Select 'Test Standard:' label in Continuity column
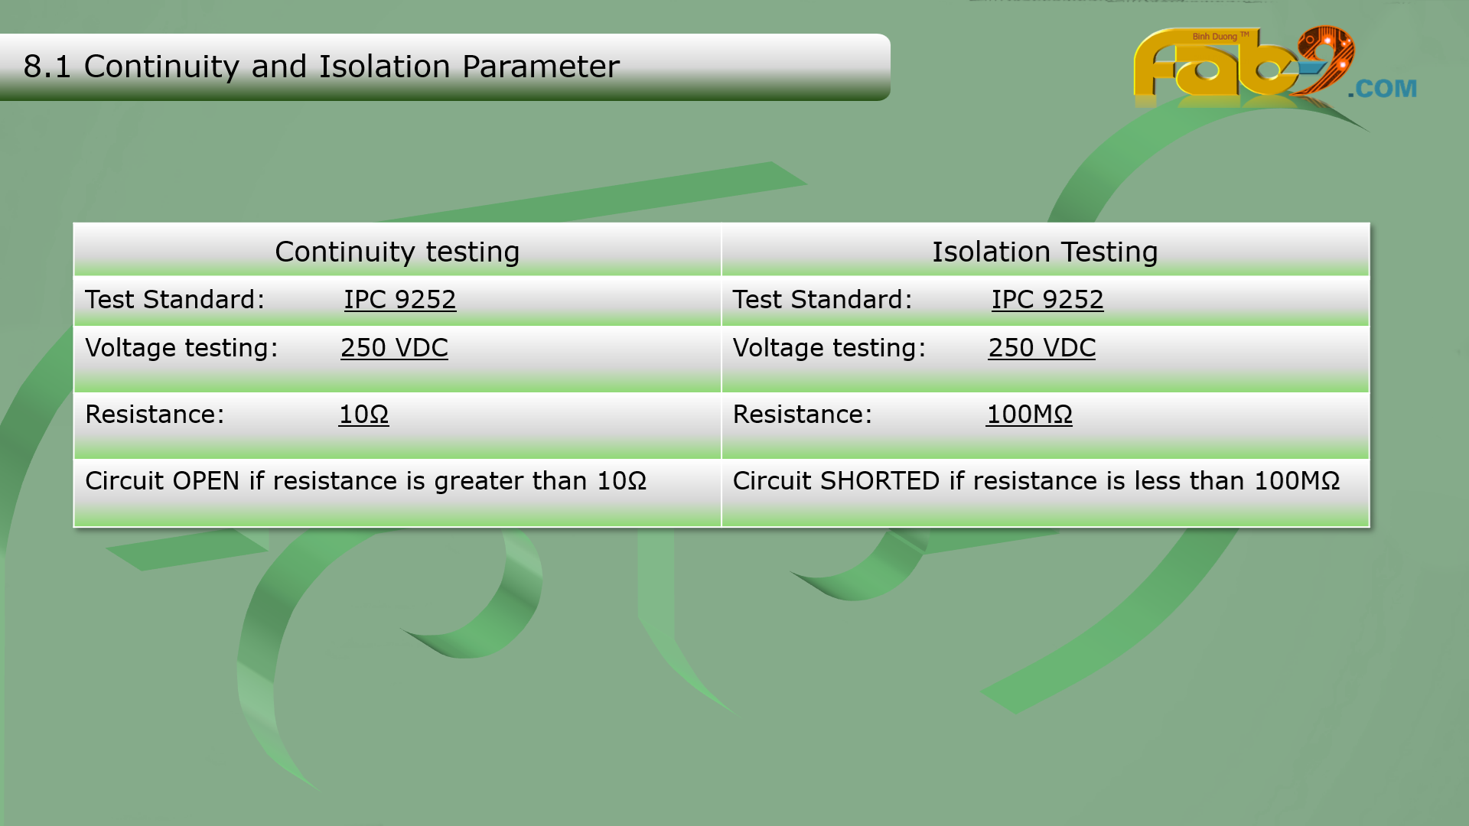1469x826 pixels. 174,300
